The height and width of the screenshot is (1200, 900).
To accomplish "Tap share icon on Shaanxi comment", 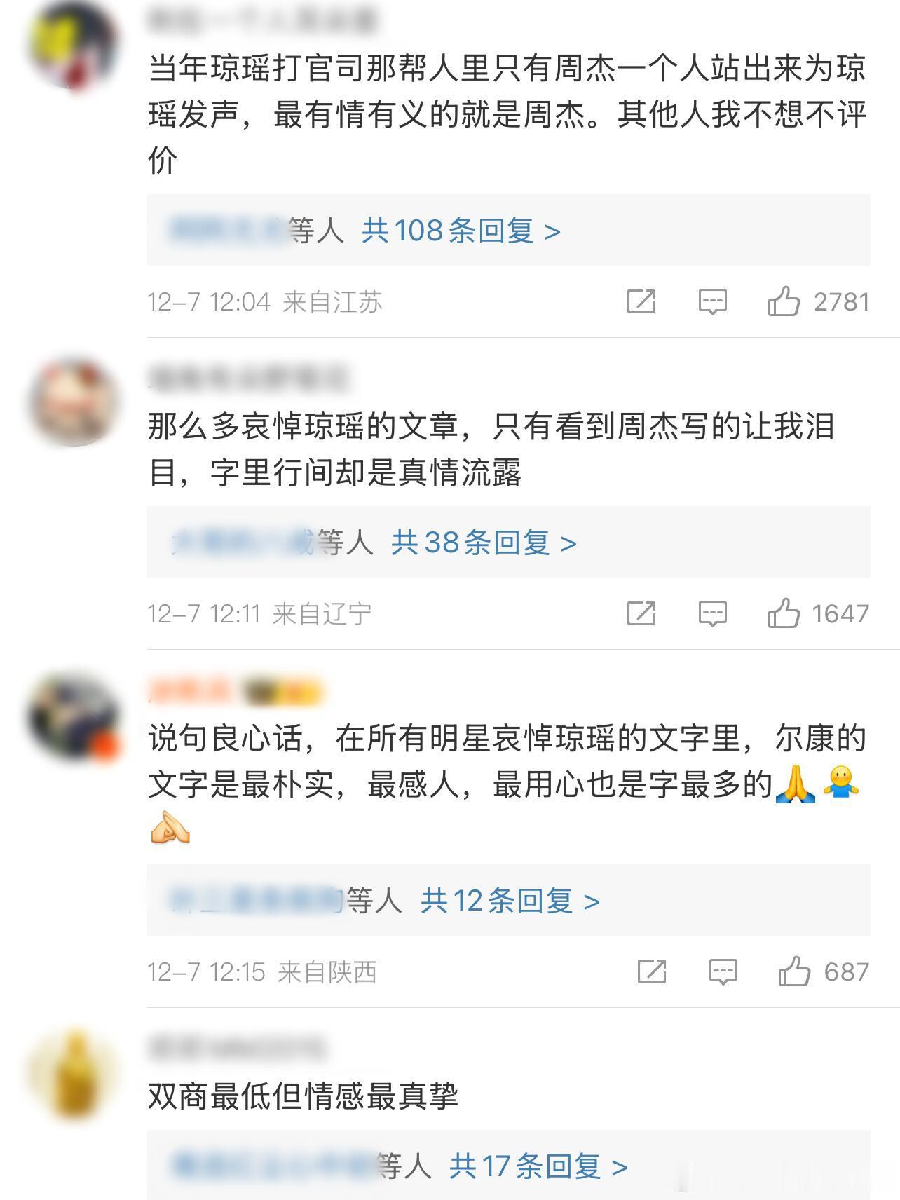I will [x=651, y=971].
